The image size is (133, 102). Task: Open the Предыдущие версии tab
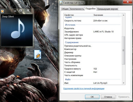(x=107, y=9)
